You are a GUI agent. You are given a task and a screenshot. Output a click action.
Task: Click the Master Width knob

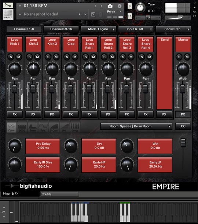(183, 69)
